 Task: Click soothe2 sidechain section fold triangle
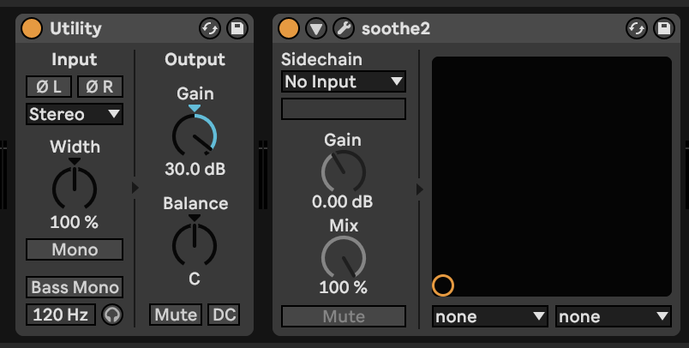(x=420, y=189)
